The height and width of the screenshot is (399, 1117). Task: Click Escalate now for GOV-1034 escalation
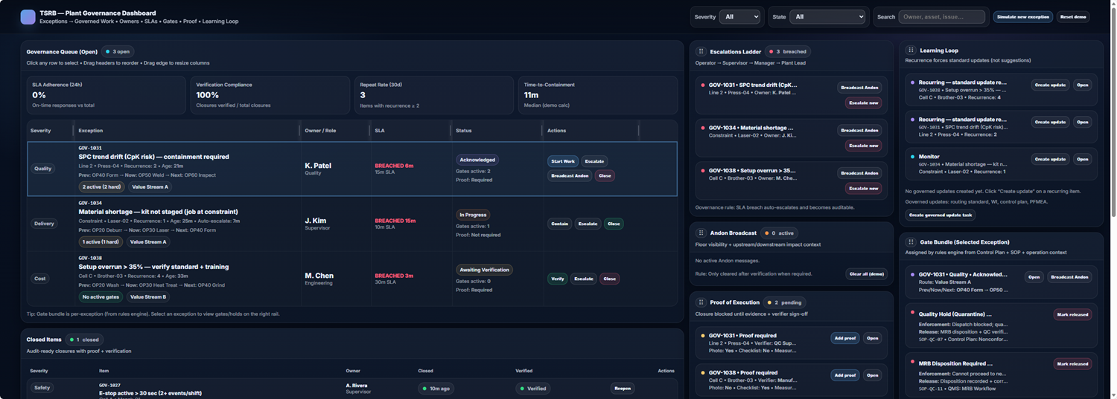pos(863,146)
